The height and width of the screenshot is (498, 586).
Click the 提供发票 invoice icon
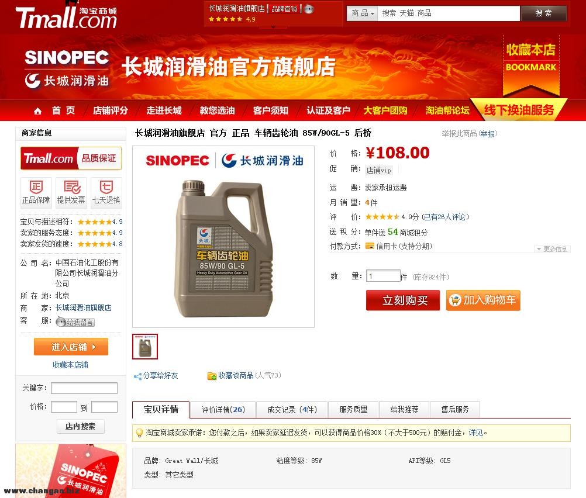click(x=72, y=187)
